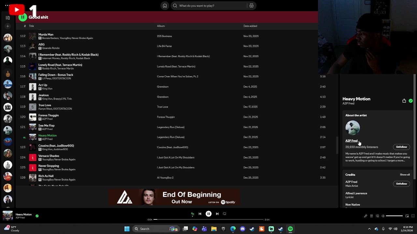Open Quando Rondo artist link under ABG
Viewport: 417px width, 234px height.
[51, 48]
